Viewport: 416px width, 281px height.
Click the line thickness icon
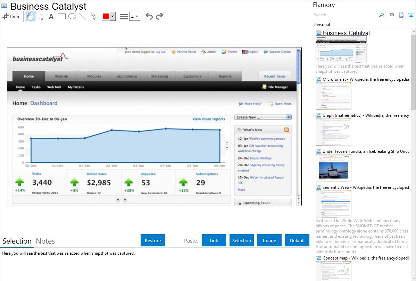coord(124,16)
